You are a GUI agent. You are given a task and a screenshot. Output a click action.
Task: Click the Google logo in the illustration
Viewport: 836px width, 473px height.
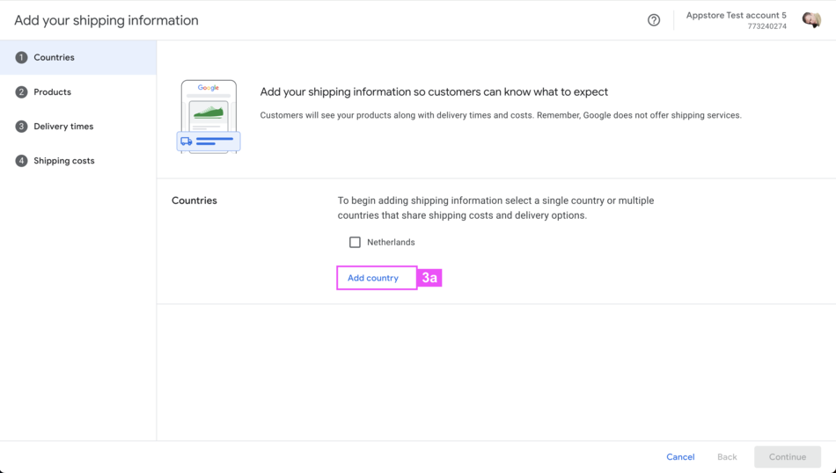point(209,88)
